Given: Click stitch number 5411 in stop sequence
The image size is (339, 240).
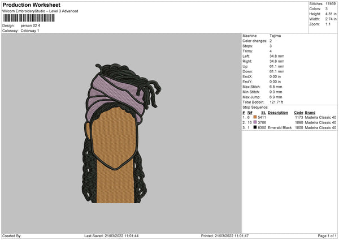Looking at the screenshot, I should coord(262,117).
